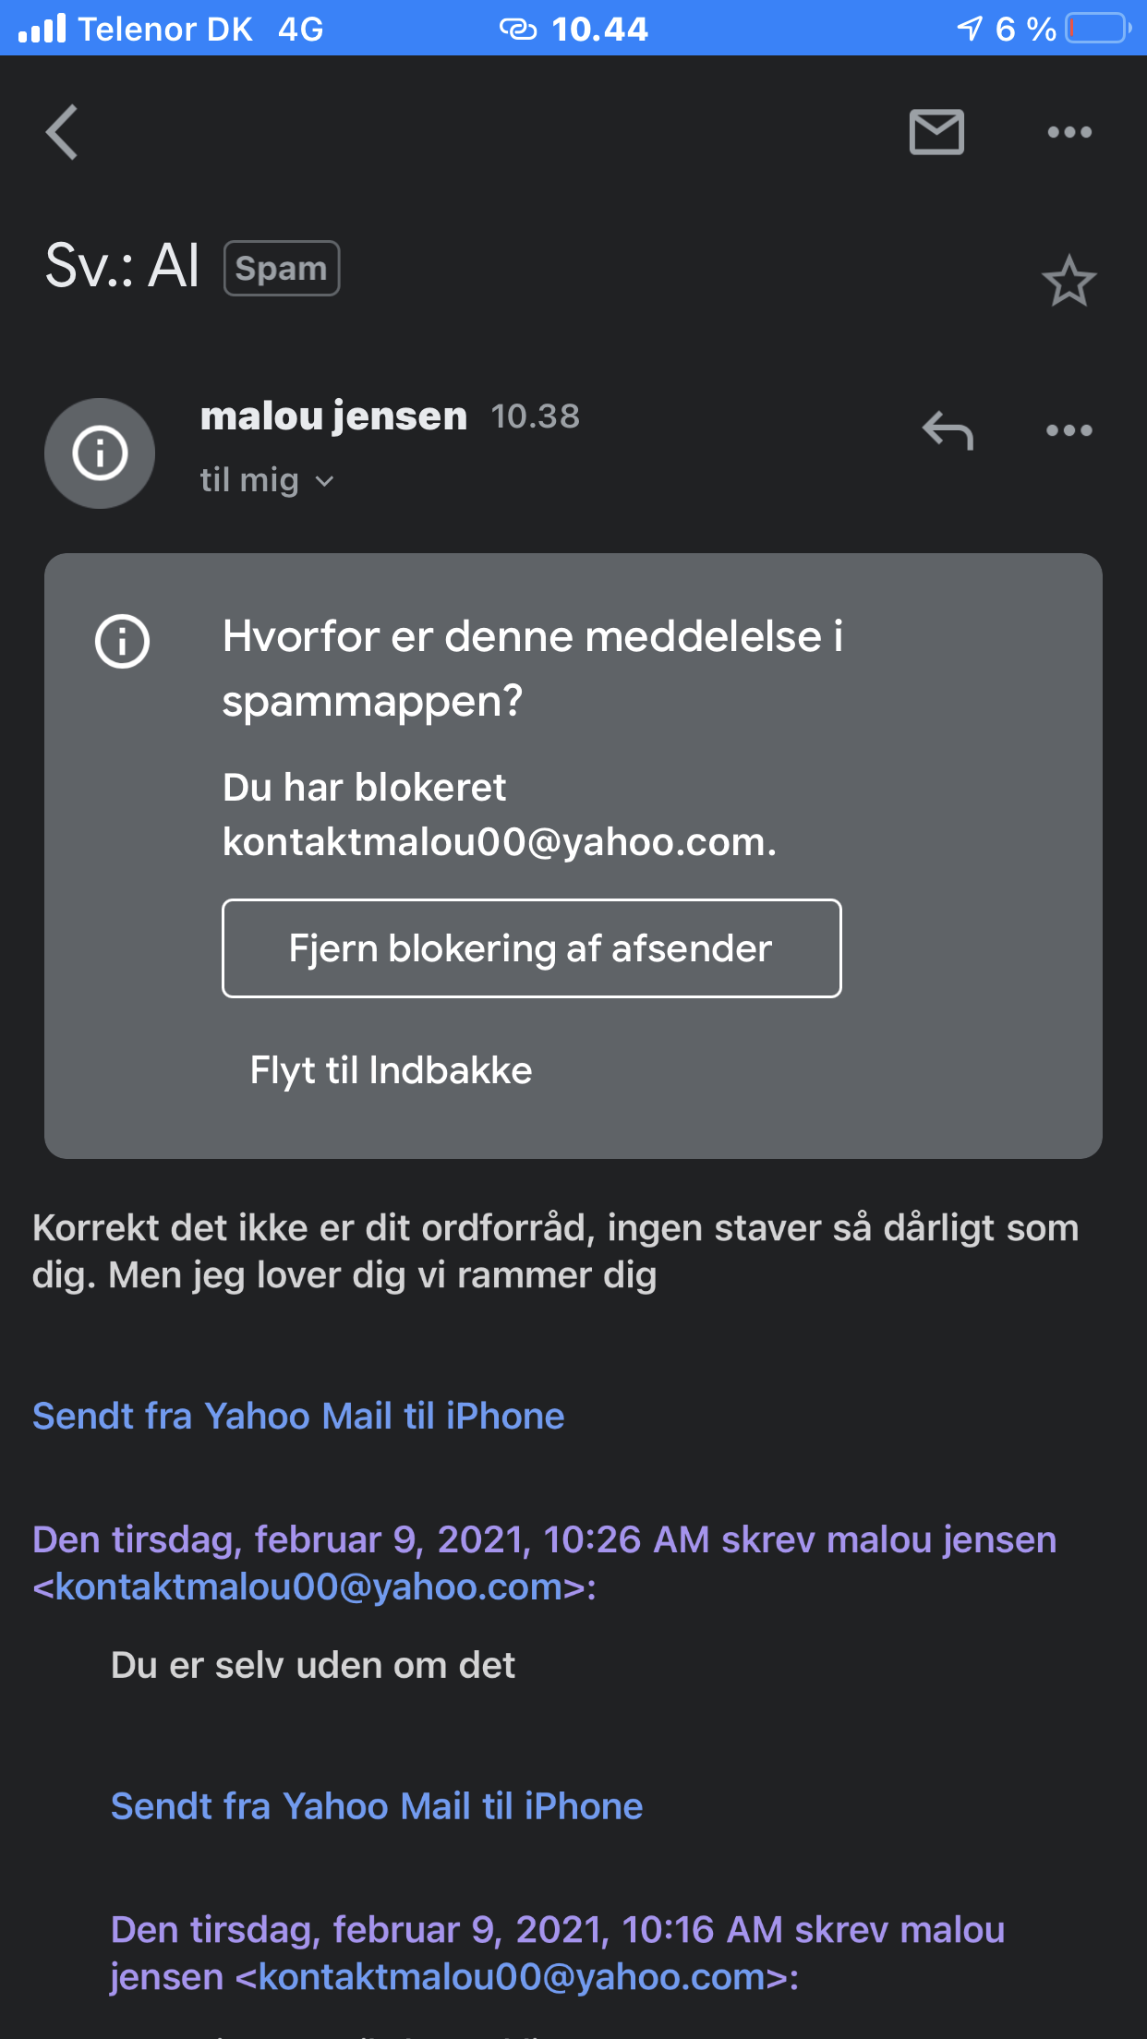The height and width of the screenshot is (2039, 1147).
Task: Tap first 'Sendt fra Yahoo Mail til iPhone' link
Action: tap(298, 1416)
